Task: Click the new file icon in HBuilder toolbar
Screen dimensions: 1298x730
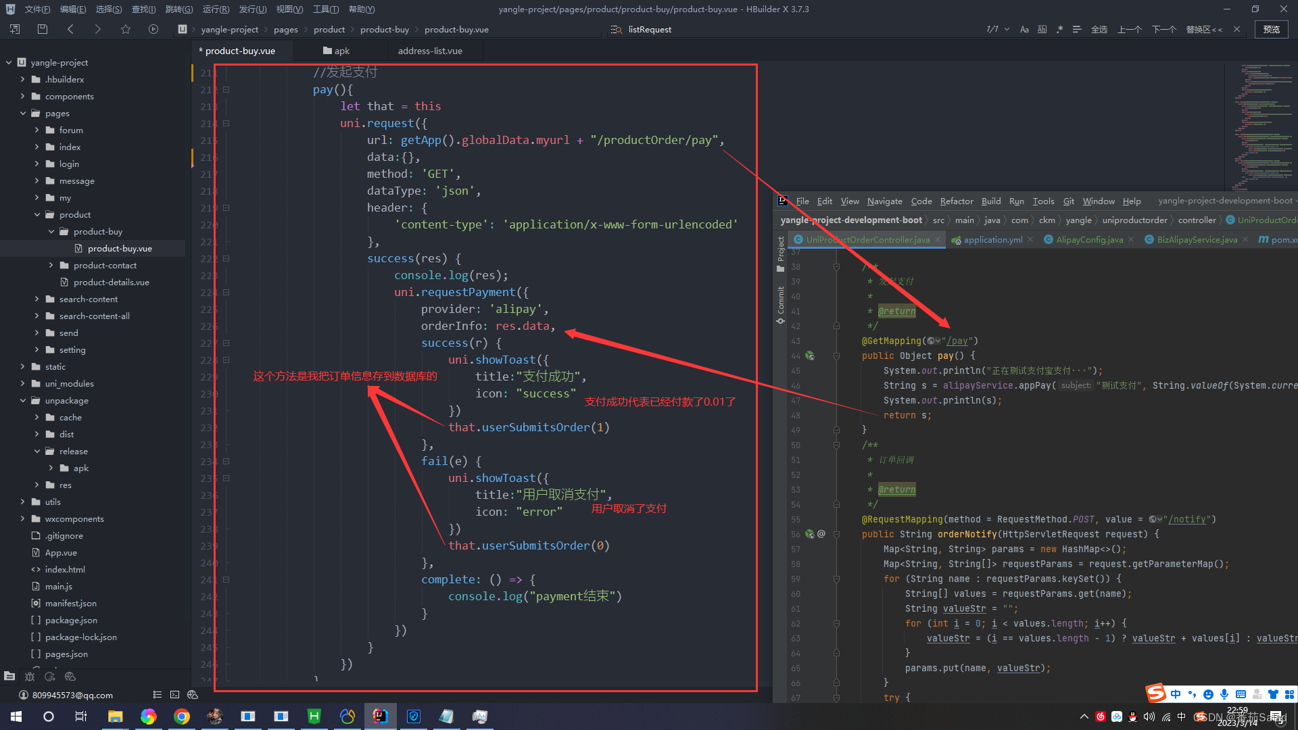Action: pos(15,29)
